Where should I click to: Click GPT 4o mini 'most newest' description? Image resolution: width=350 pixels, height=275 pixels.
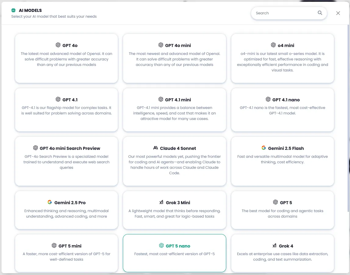pos(174,59)
